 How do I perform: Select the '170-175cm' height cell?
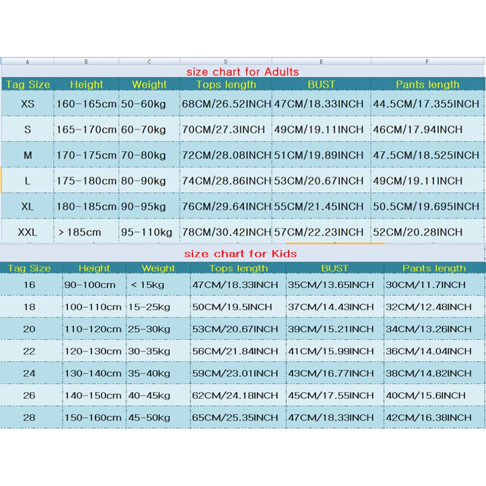click(x=86, y=155)
